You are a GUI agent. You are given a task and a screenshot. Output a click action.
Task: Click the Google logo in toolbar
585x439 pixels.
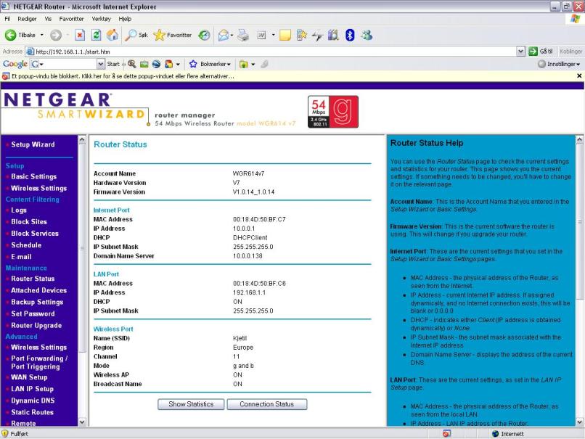point(15,64)
